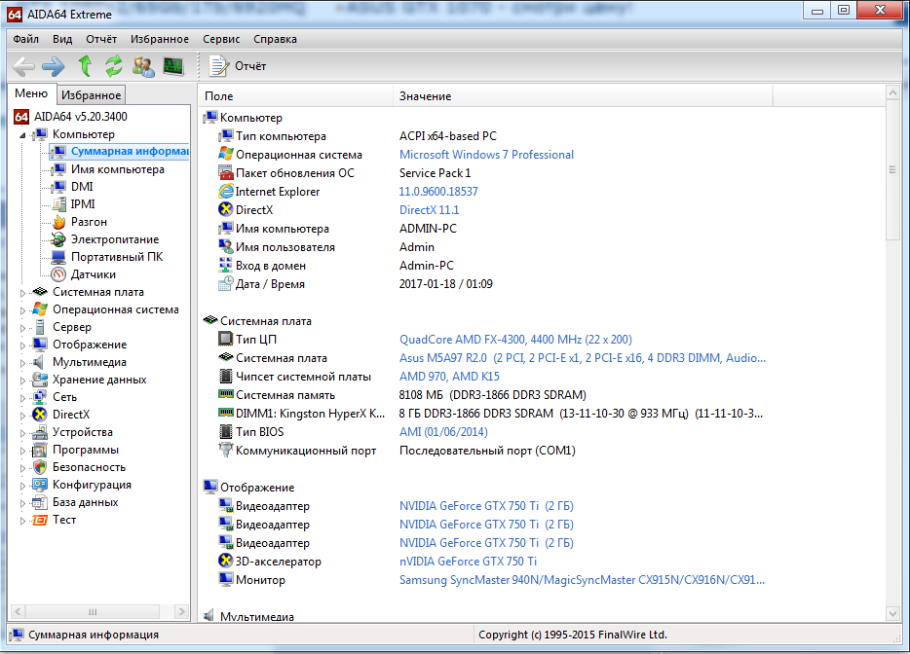
Task: Expand the Операционная система tree node
Action: click(x=22, y=310)
